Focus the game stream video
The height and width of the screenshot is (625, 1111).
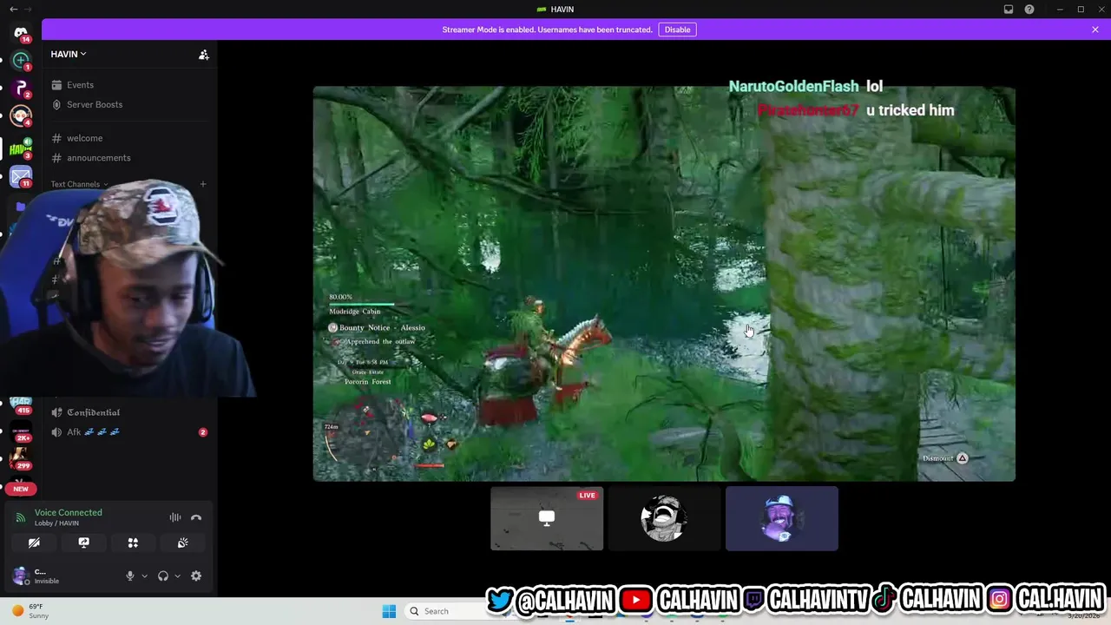pyautogui.click(x=664, y=284)
